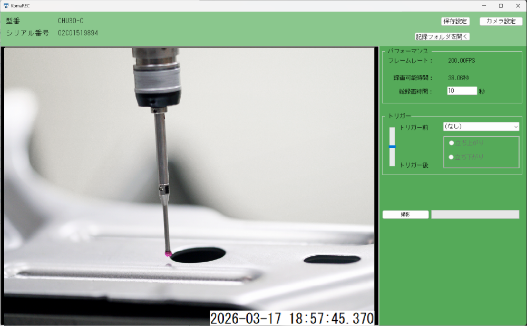Screen dimensions: 527x326
Task: Select the 立ち下がり radio button
Action: (451, 157)
